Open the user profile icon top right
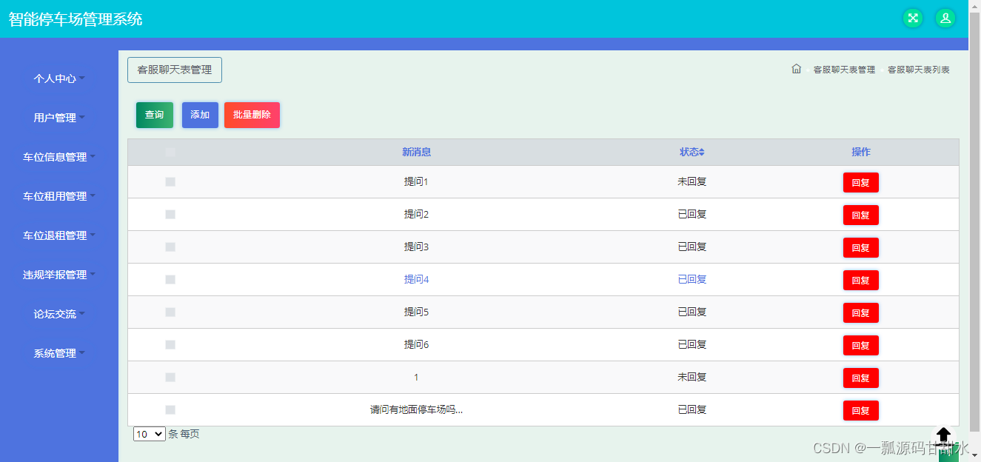 [945, 18]
